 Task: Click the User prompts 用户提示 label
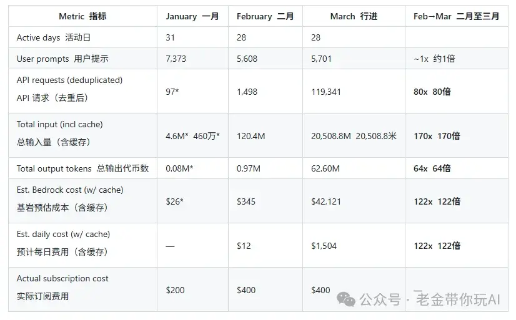coord(62,59)
